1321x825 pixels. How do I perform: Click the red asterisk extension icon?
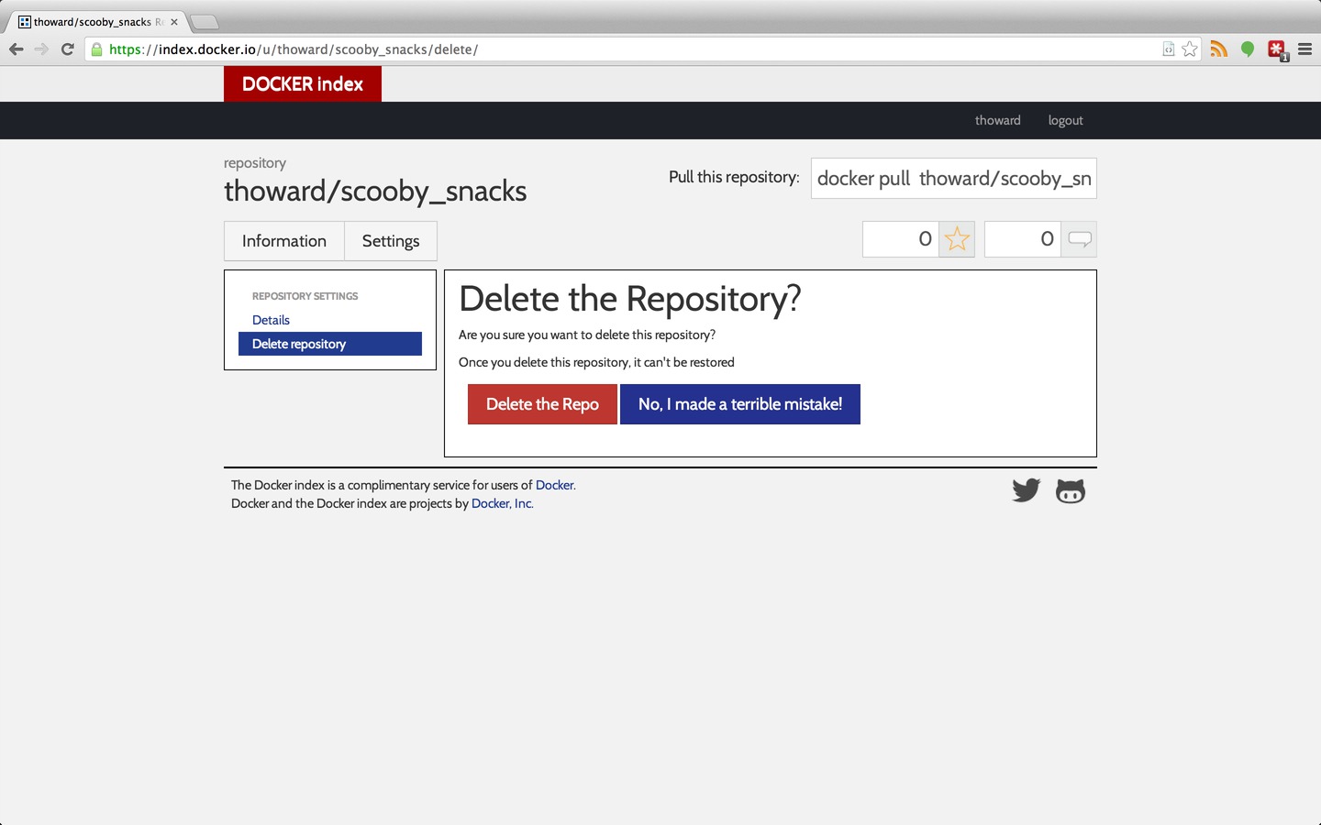(x=1277, y=50)
